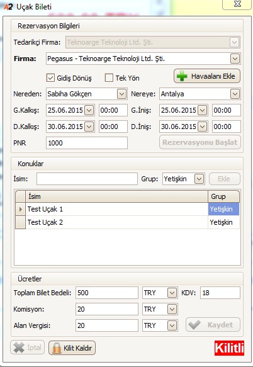
Task: Click the checkmark icon on Kaydet
Action: point(194,325)
